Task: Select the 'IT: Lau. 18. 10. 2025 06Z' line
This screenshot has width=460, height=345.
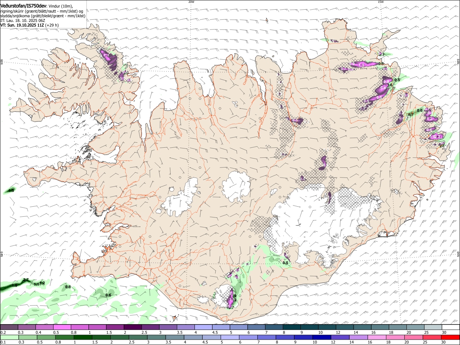Action: pyautogui.click(x=23, y=21)
